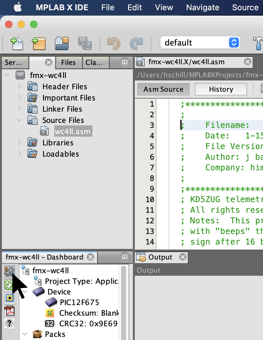
Task: Click the Save All toolbar icon
Action: [x=84, y=43]
